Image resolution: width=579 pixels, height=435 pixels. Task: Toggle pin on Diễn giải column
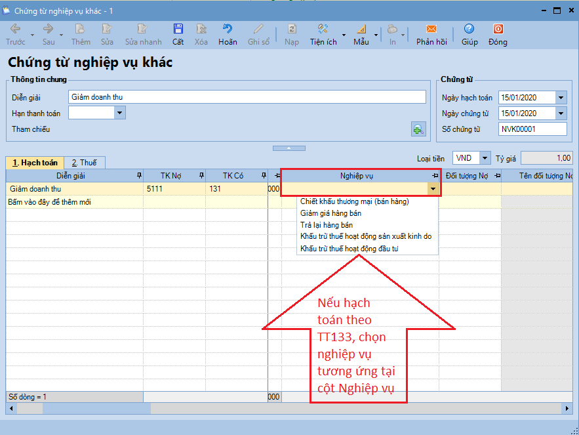pos(139,176)
